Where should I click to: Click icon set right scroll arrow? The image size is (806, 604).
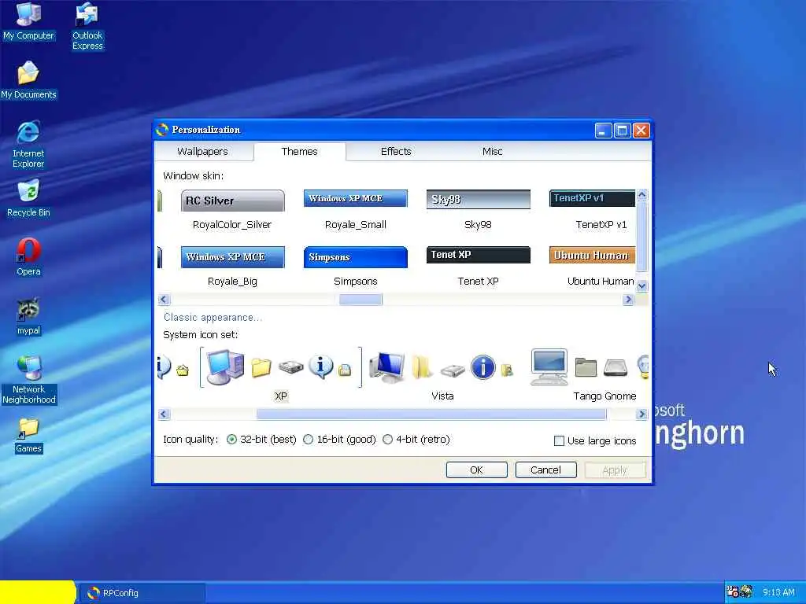click(x=641, y=414)
